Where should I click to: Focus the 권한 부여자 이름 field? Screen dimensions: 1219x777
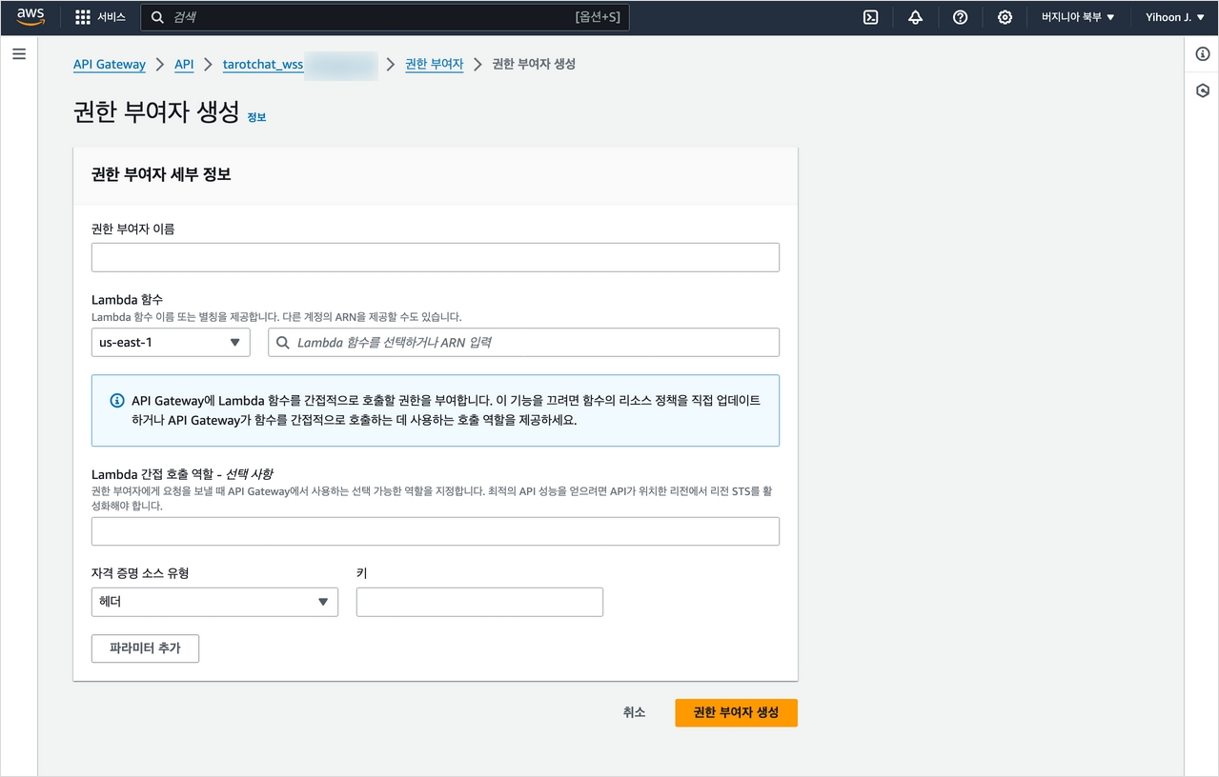436,257
